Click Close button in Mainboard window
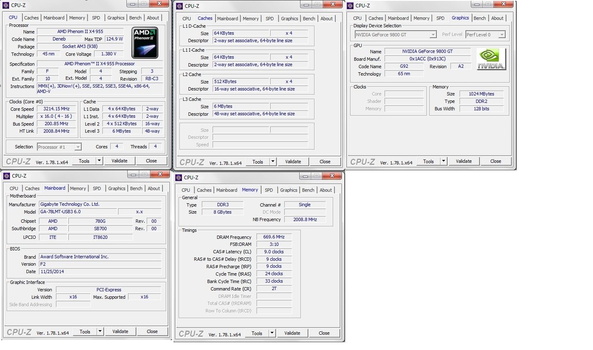 (x=152, y=331)
